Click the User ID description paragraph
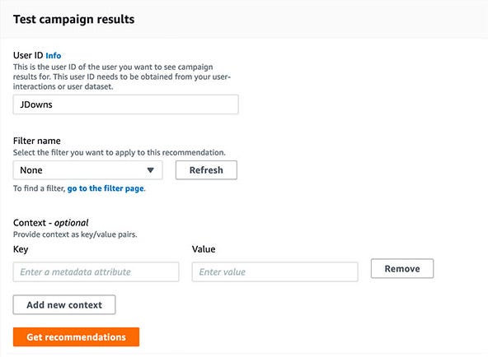 click(122, 76)
